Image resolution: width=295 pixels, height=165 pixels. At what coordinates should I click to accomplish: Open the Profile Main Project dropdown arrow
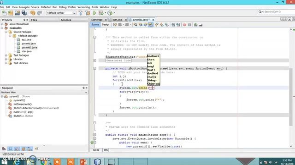coord(114,13)
